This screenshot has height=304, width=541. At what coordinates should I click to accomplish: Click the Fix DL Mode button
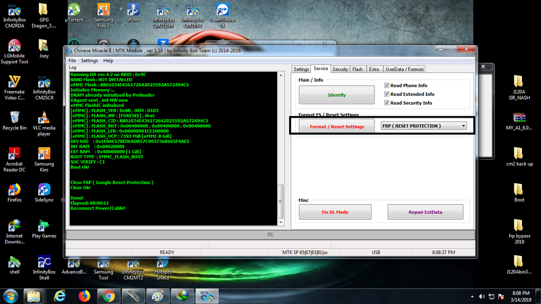[335, 212]
